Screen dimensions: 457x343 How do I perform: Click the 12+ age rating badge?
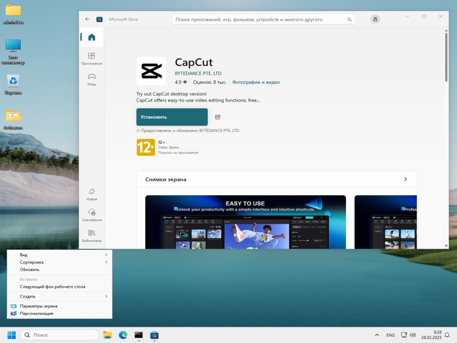coord(146,147)
